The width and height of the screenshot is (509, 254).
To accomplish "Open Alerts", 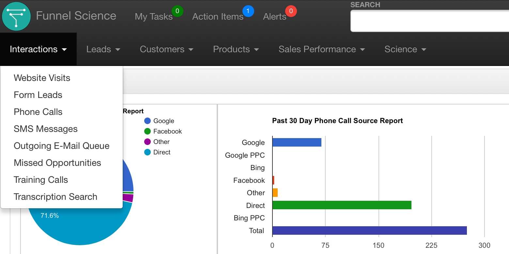I will point(275,16).
